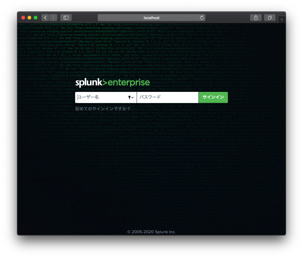Open the password autofill key dropdown
This screenshot has height=258, width=303.
point(131,97)
